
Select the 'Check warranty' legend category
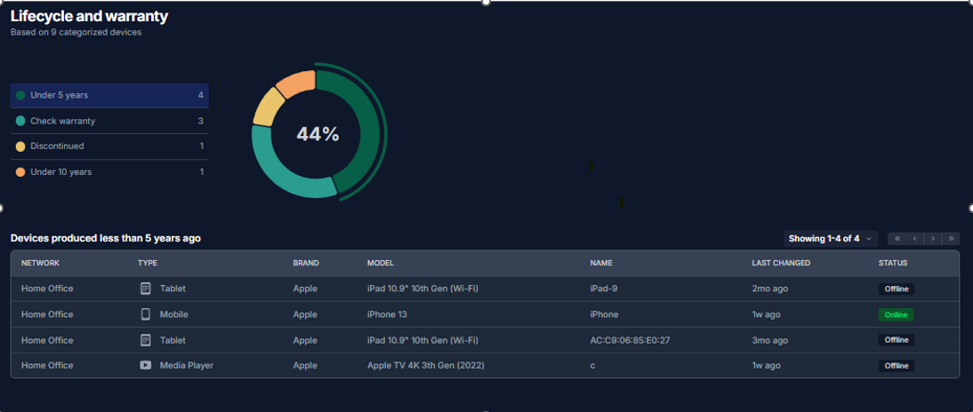tap(109, 121)
